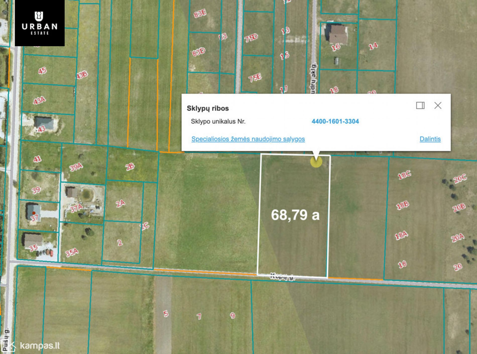Viewport: 477px width, 354px height.
Task: Select parcel labeled 2B on the map
Action: pyautogui.click(x=130, y=167)
